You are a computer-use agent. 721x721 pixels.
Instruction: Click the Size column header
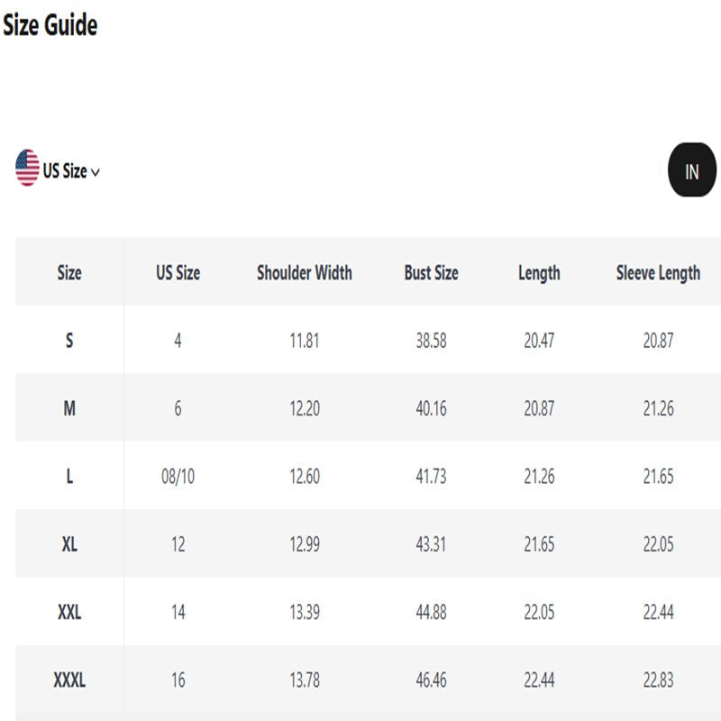(69, 273)
